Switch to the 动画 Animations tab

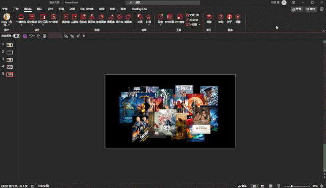click(72, 9)
